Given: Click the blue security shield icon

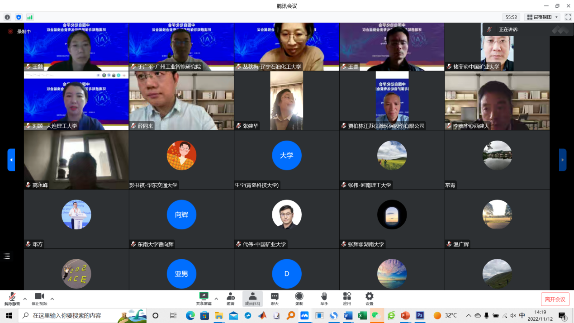Looking at the screenshot, I should (x=19, y=17).
